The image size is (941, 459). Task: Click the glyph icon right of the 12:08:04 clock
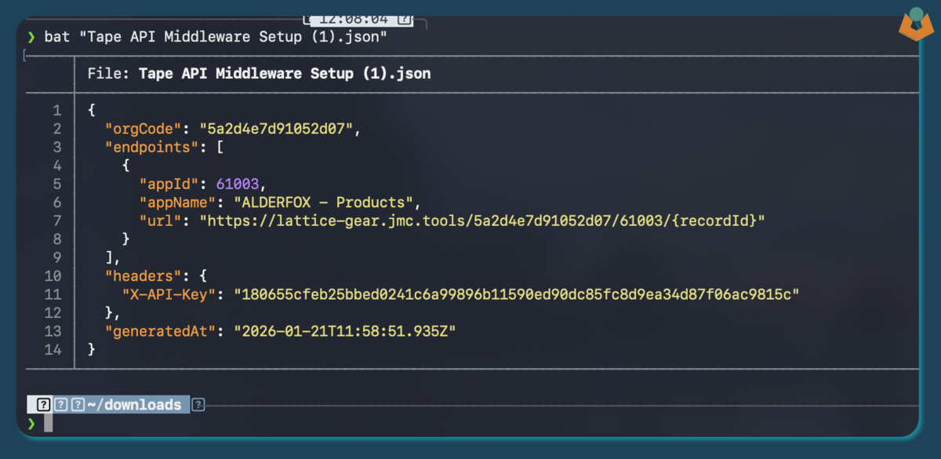click(x=404, y=19)
